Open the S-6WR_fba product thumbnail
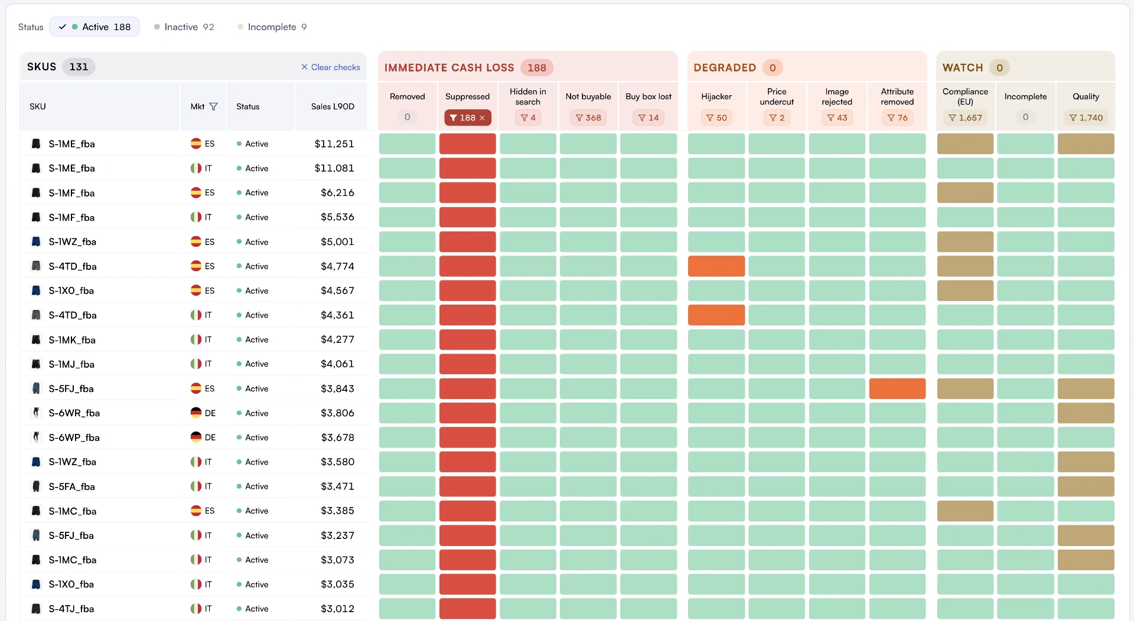The height and width of the screenshot is (621, 1134). (x=36, y=413)
